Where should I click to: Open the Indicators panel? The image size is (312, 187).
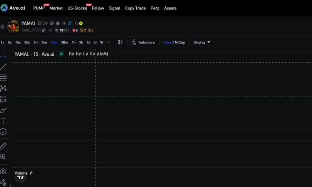pos(143,42)
